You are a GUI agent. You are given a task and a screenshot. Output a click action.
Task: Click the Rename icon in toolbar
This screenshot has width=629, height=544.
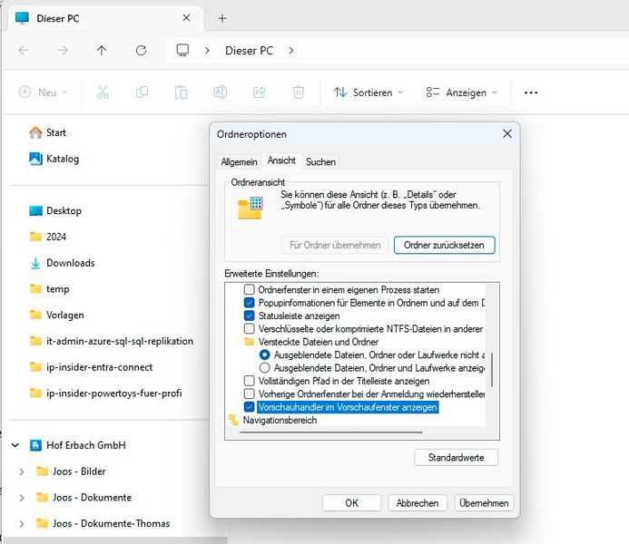pos(220,92)
